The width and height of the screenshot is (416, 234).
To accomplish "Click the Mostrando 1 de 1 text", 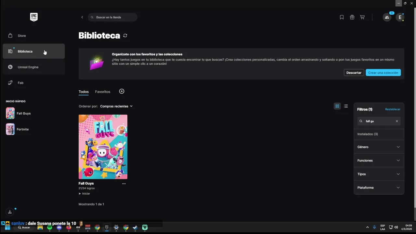I will (91, 204).
